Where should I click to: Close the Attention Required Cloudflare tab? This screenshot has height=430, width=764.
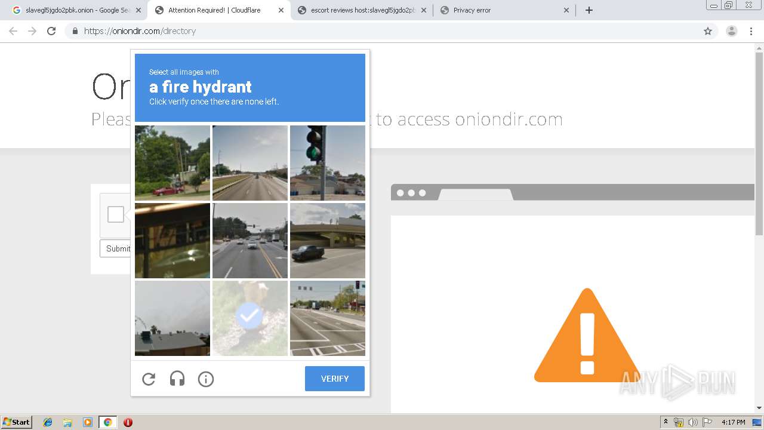coord(281,10)
